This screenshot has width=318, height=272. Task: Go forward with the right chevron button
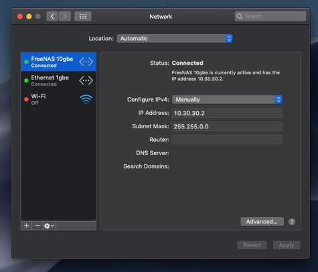pyautogui.click(x=65, y=17)
